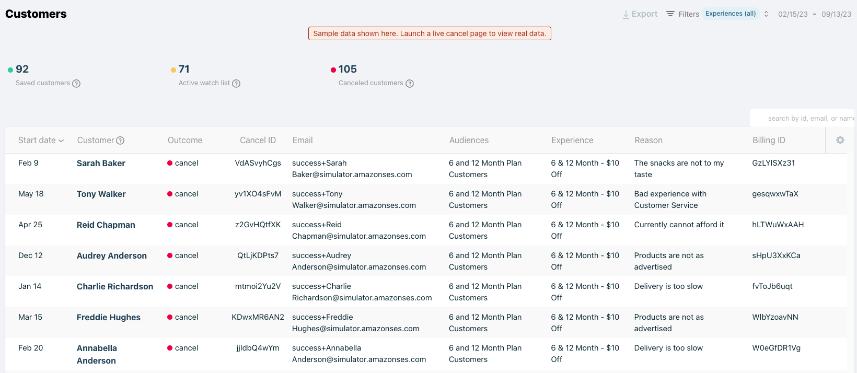
Task: Open Tony Walker customer details
Action: pyautogui.click(x=101, y=194)
